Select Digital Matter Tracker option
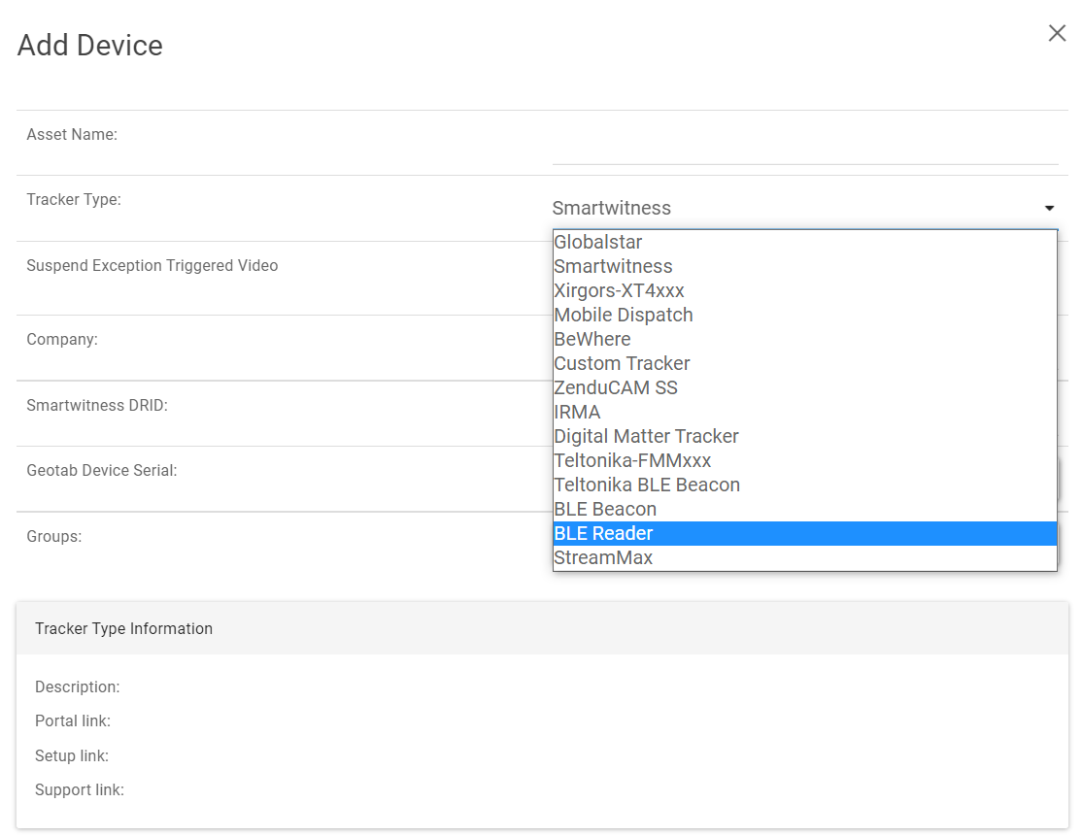Image resolution: width=1082 pixels, height=837 pixels. pos(804,436)
